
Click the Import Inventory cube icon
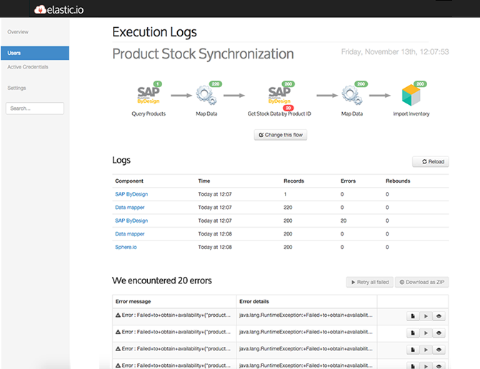[411, 95]
